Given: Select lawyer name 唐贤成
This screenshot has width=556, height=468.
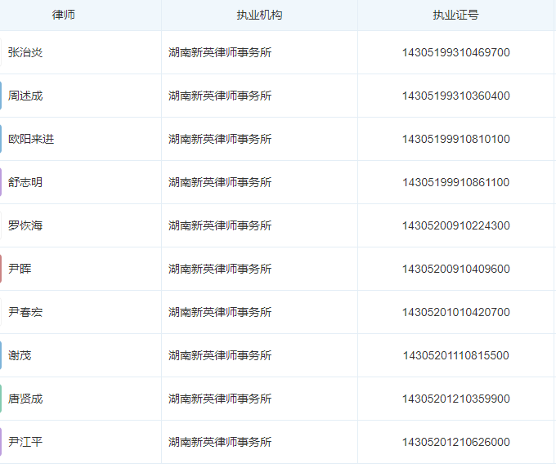Looking at the screenshot, I should (x=25, y=399).
